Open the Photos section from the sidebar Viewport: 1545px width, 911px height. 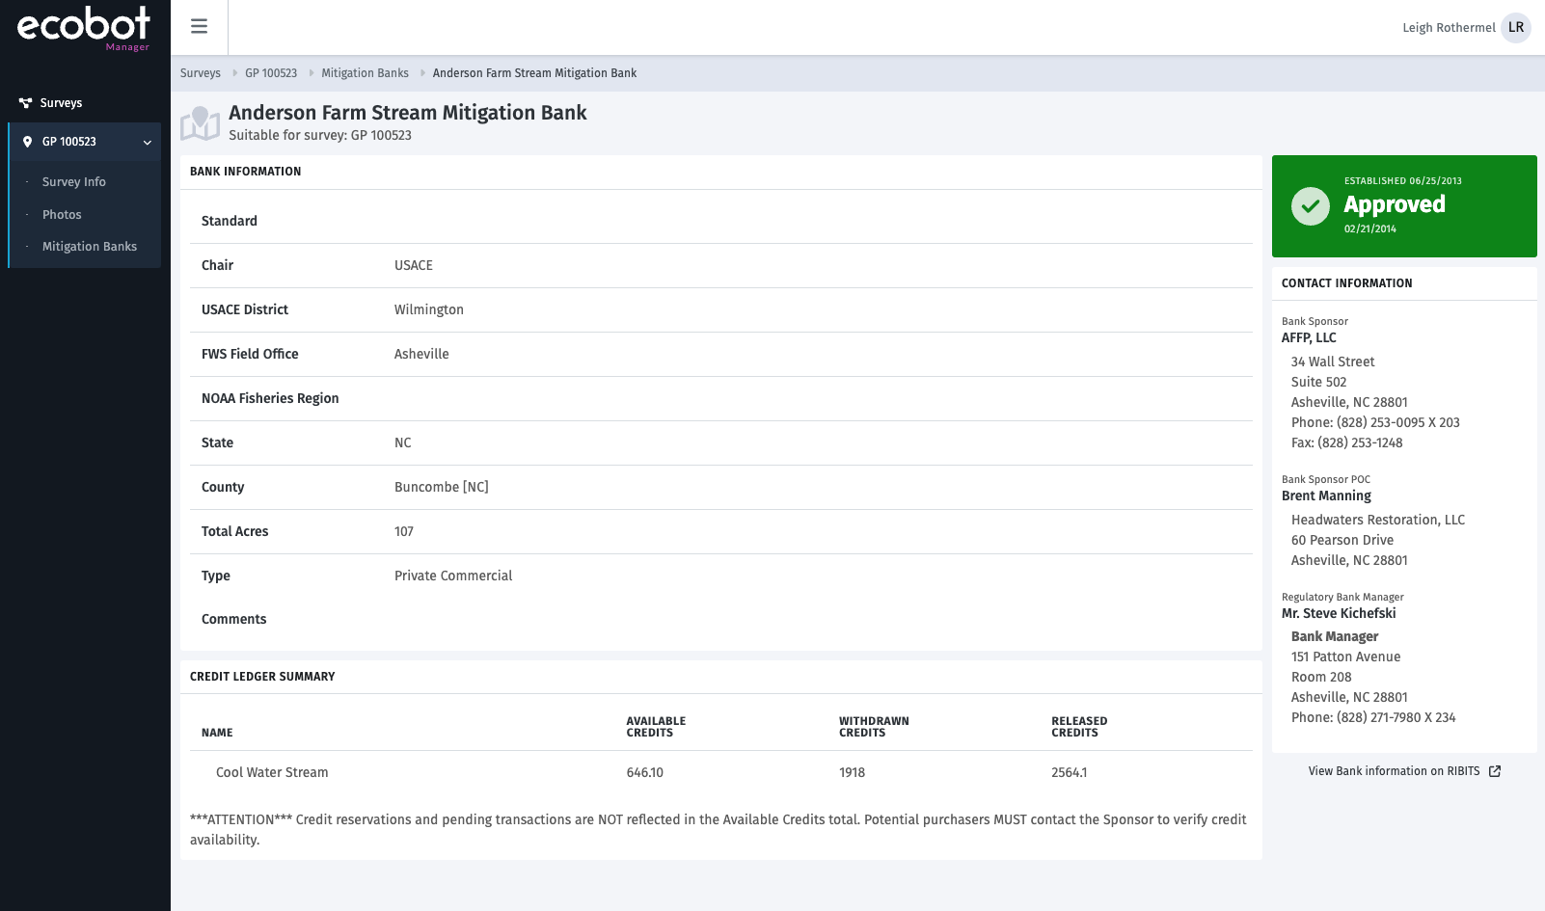click(x=62, y=214)
